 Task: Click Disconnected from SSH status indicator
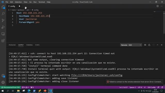10,87
